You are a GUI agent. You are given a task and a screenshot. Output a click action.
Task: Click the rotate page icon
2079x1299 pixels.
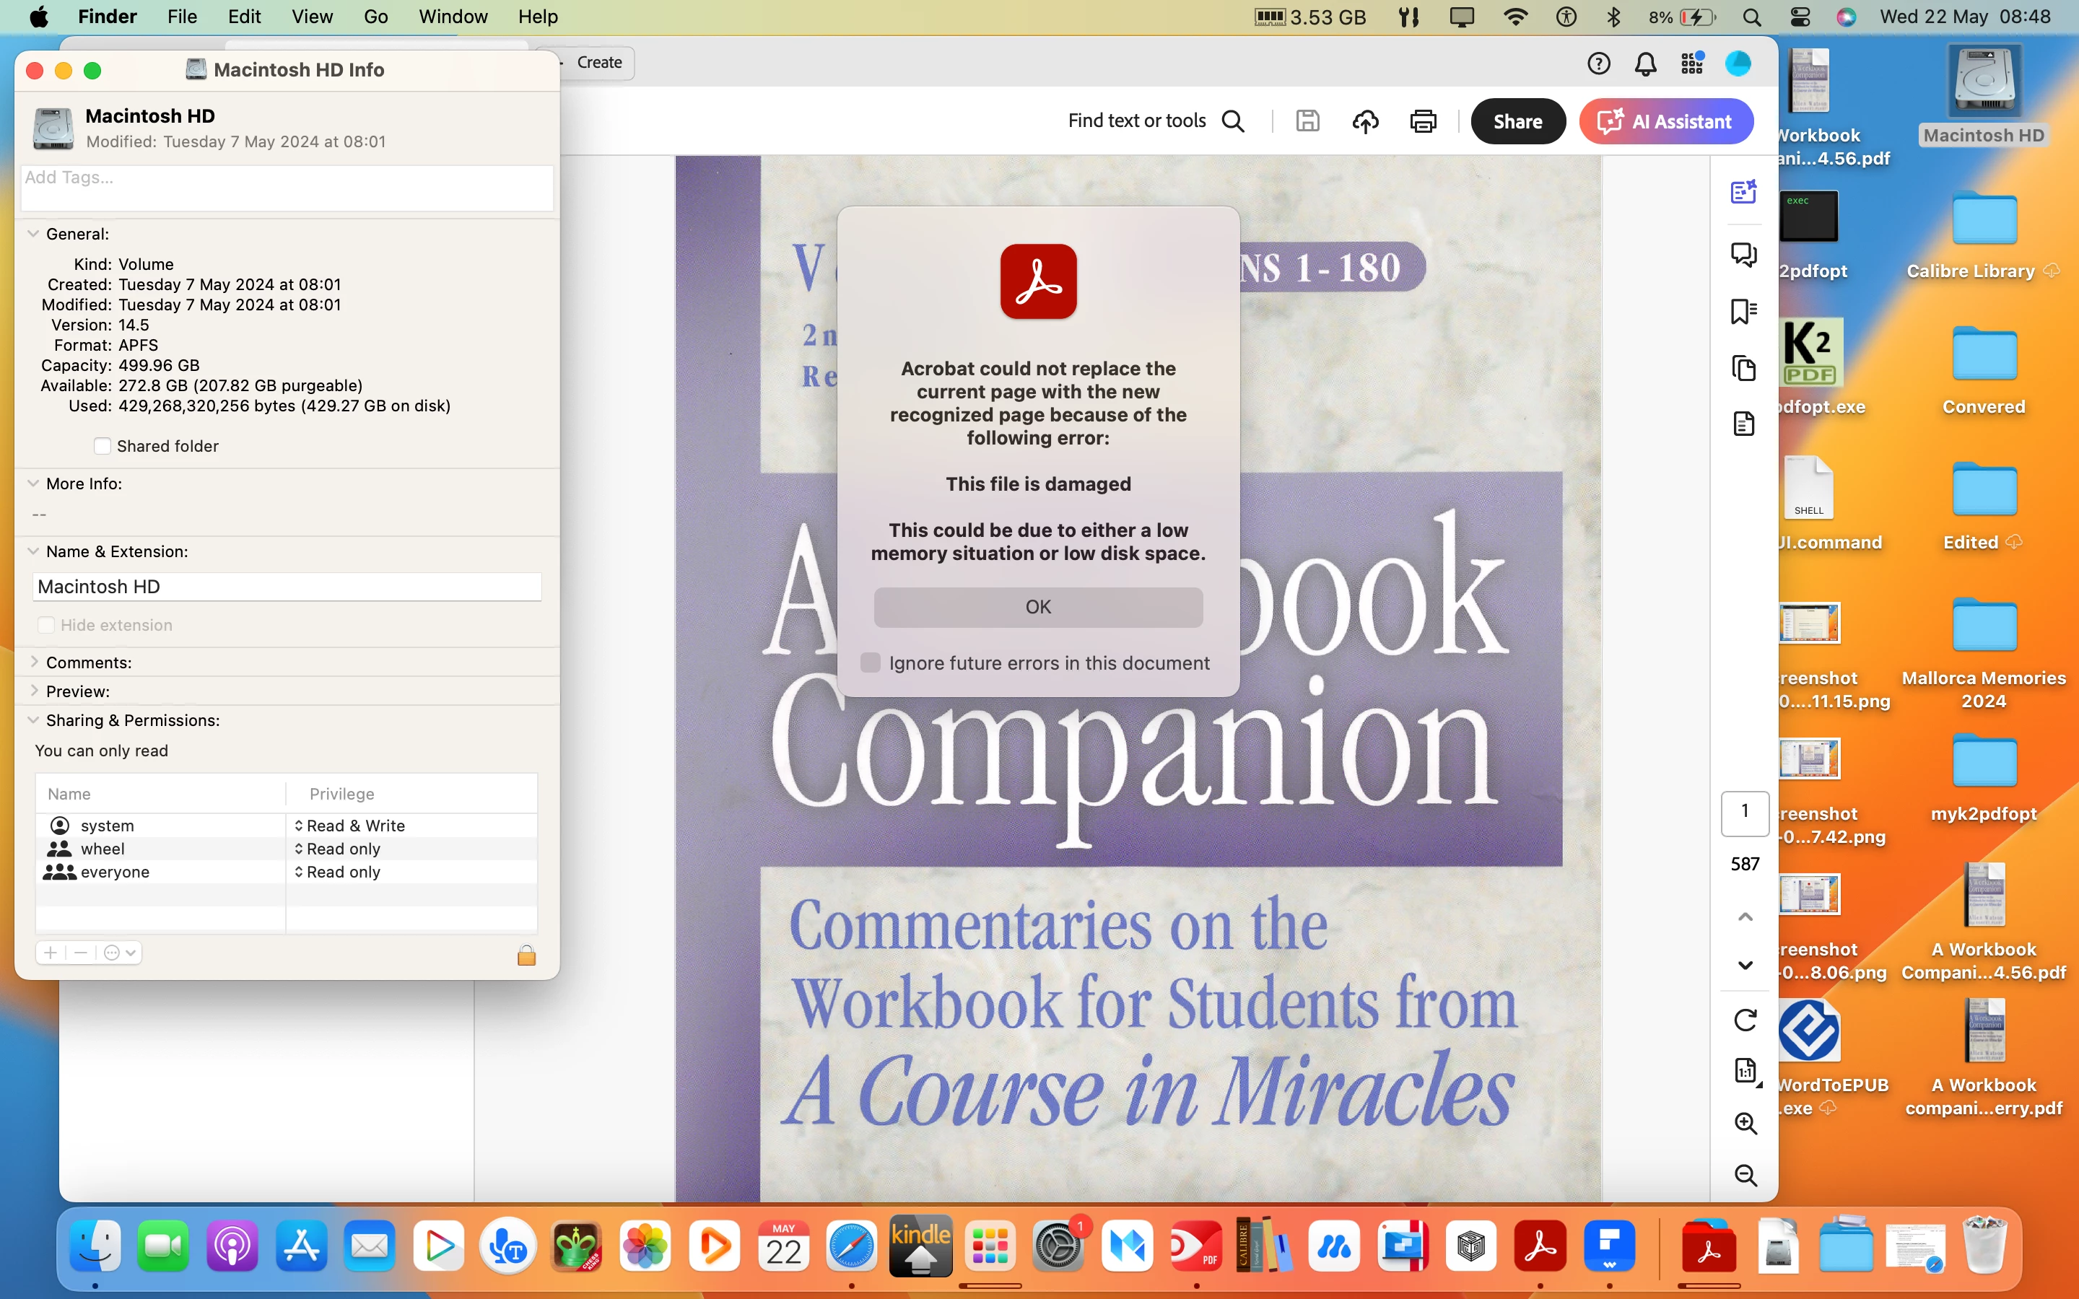(1745, 1020)
